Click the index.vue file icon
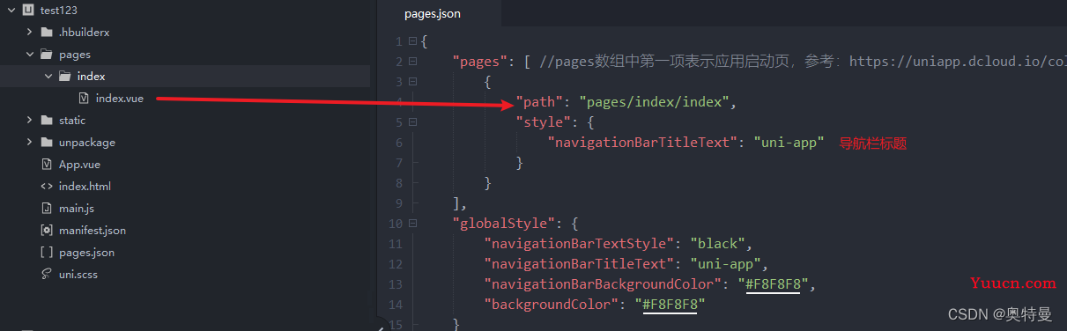The image size is (1067, 331). (84, 98)
